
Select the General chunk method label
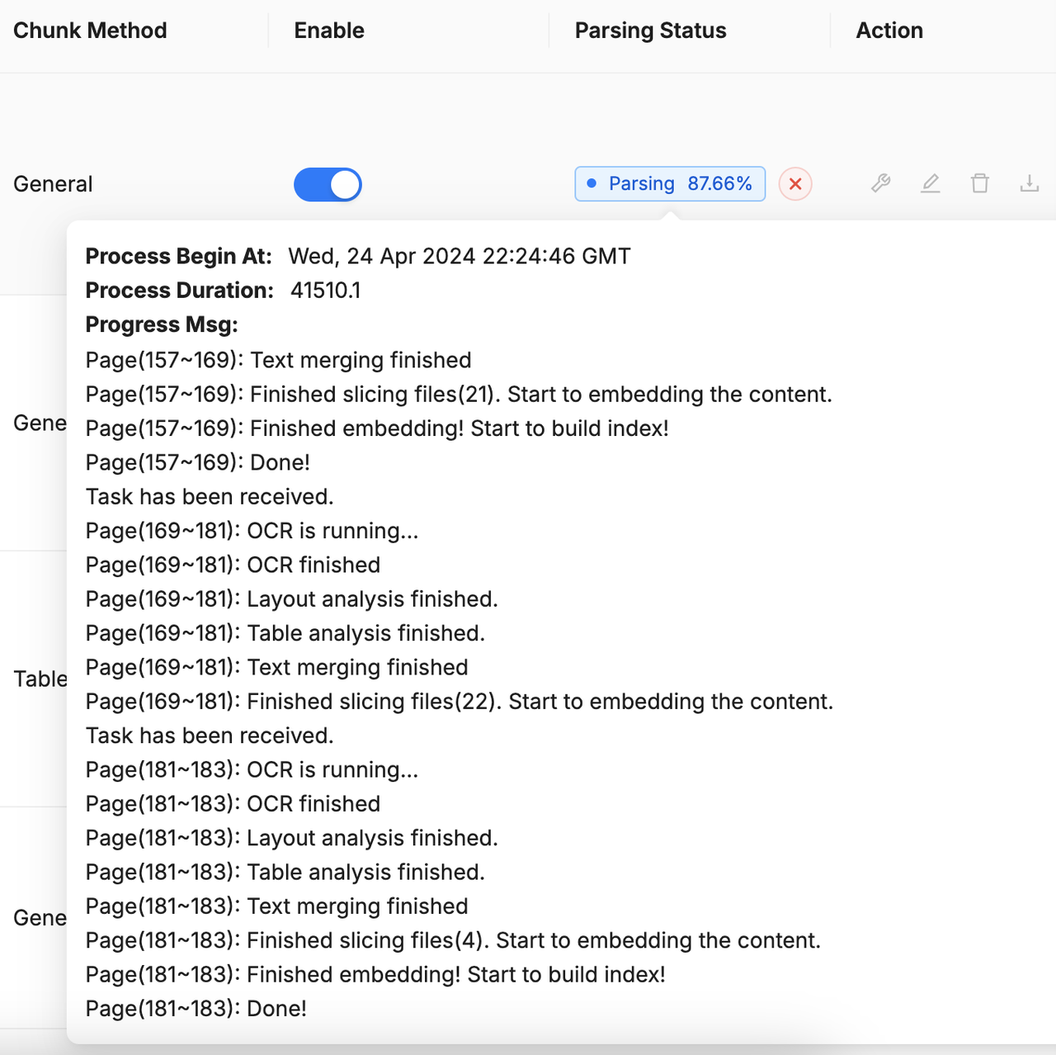tap(53, 184)
